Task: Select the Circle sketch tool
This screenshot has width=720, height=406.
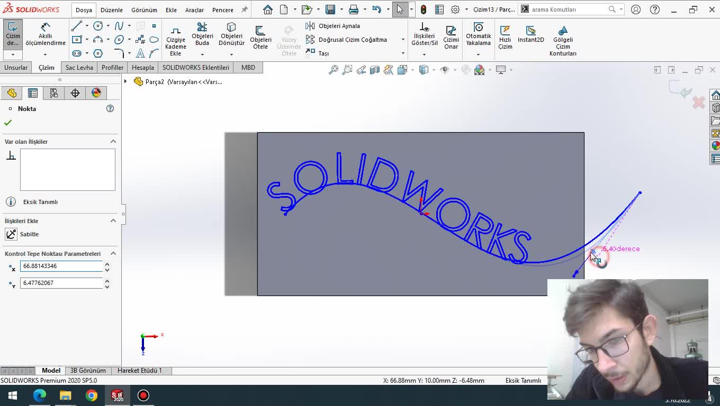Action: coord(98,26)
